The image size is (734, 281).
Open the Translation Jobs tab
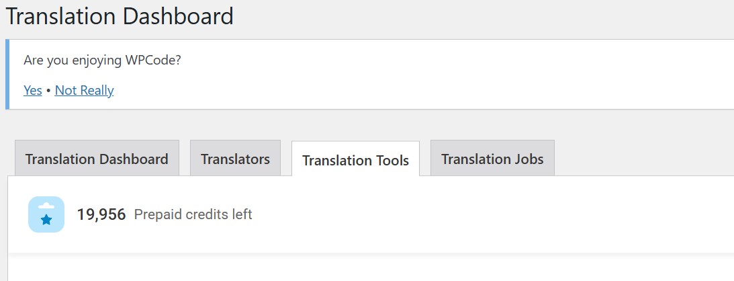pyautogui.click(x=492, y=159)
